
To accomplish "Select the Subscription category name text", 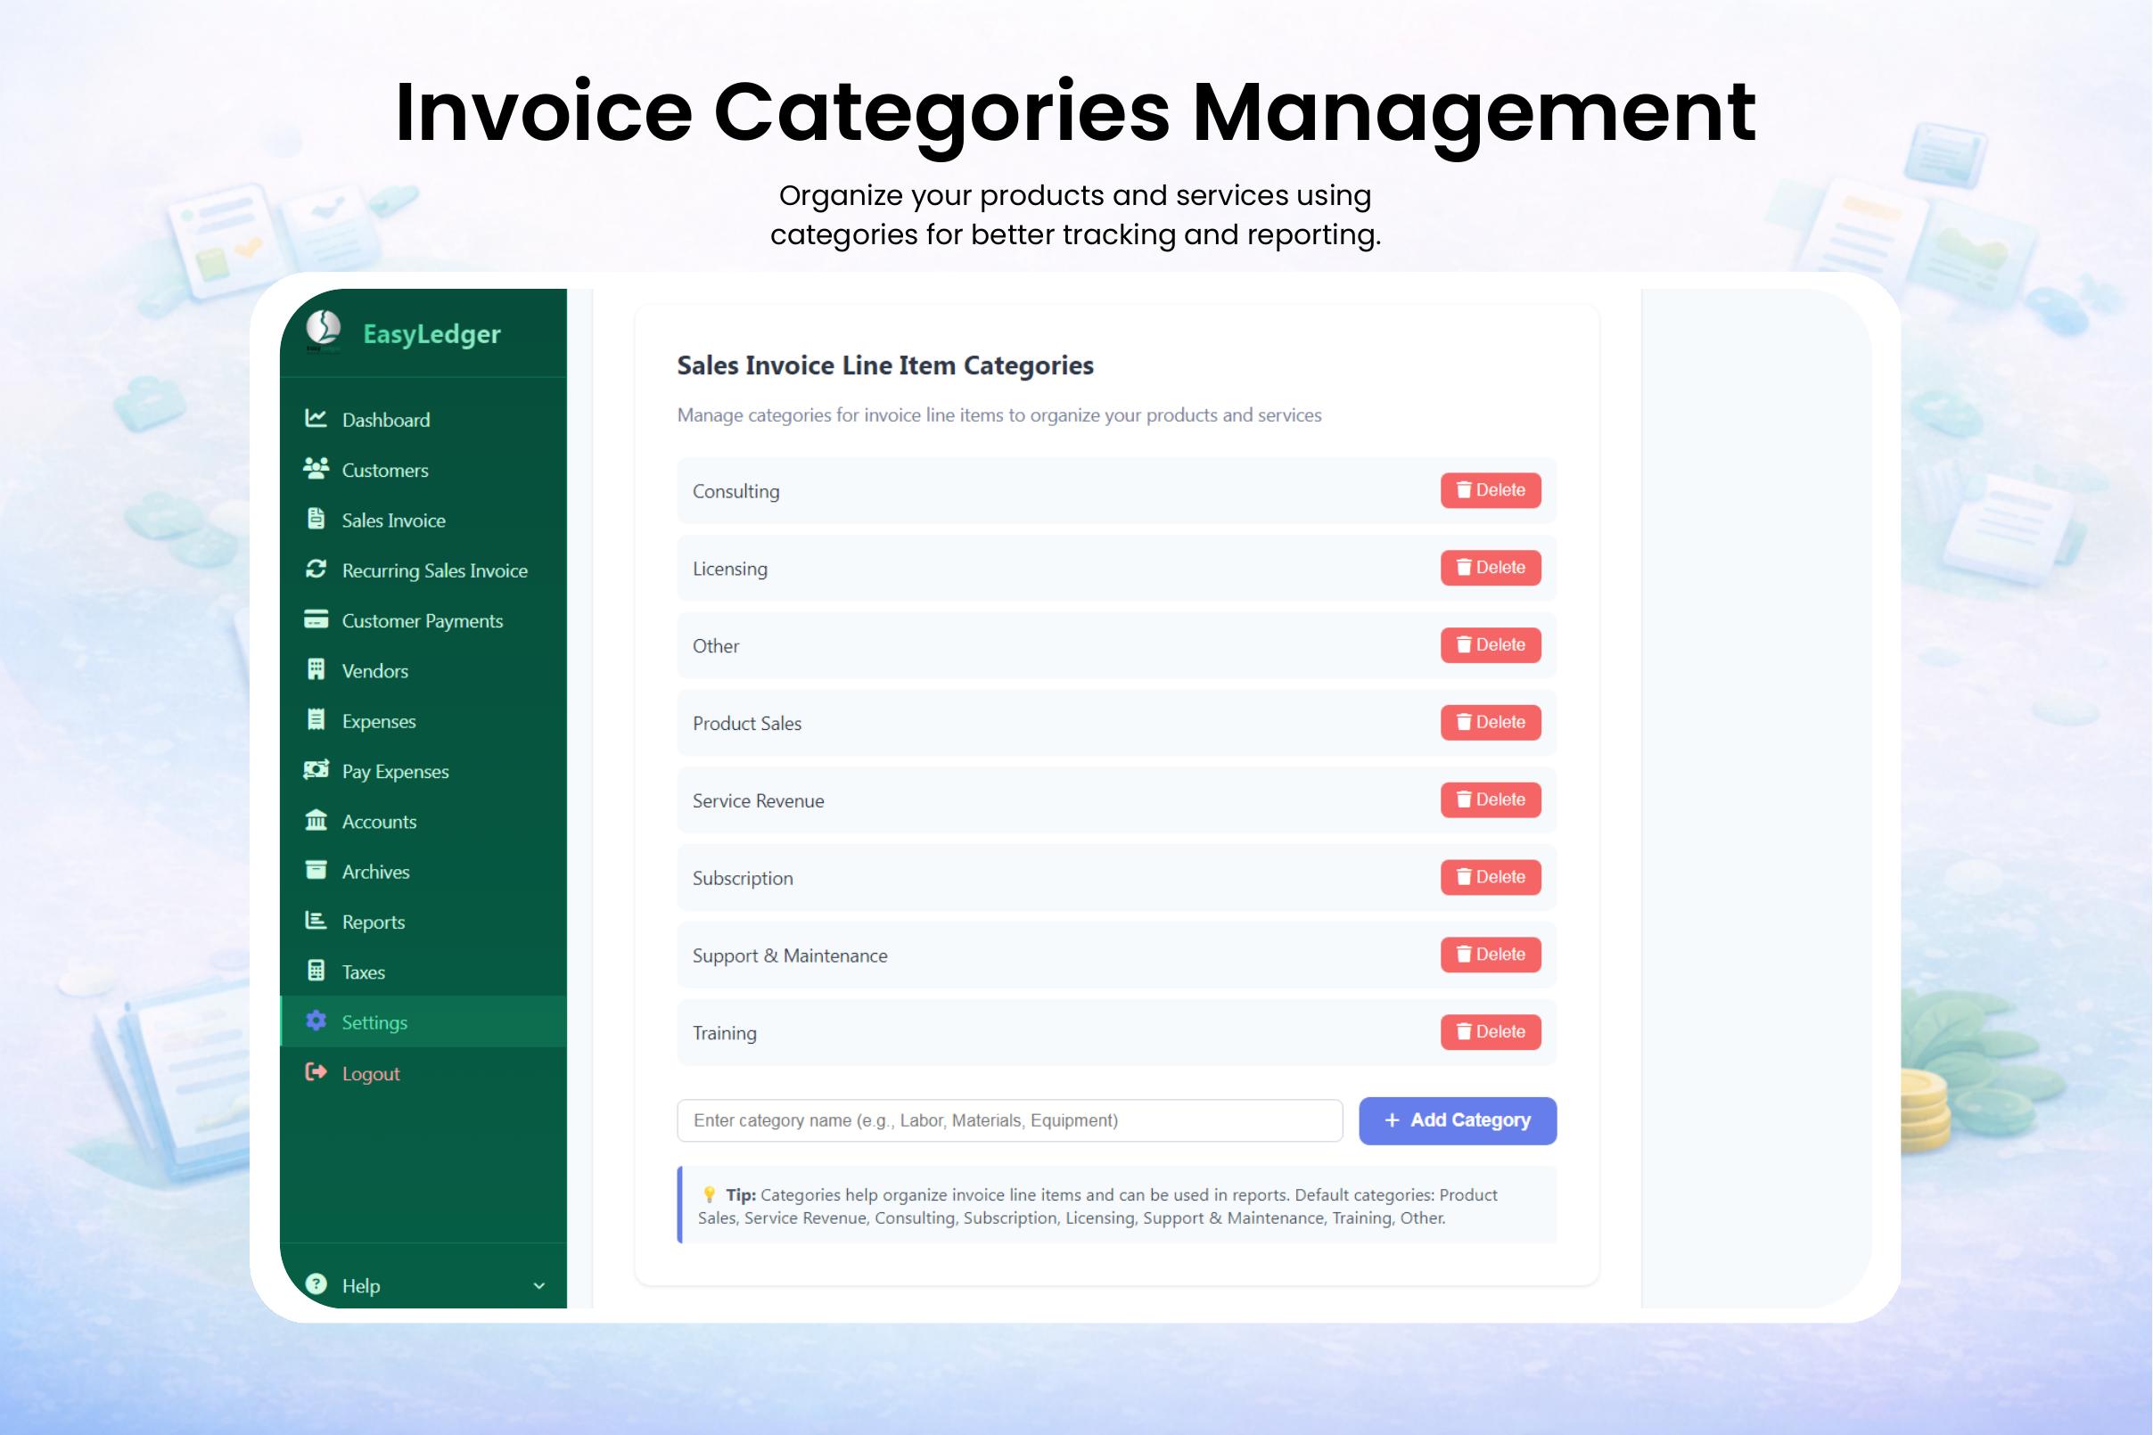I will [x=743, y=879].
